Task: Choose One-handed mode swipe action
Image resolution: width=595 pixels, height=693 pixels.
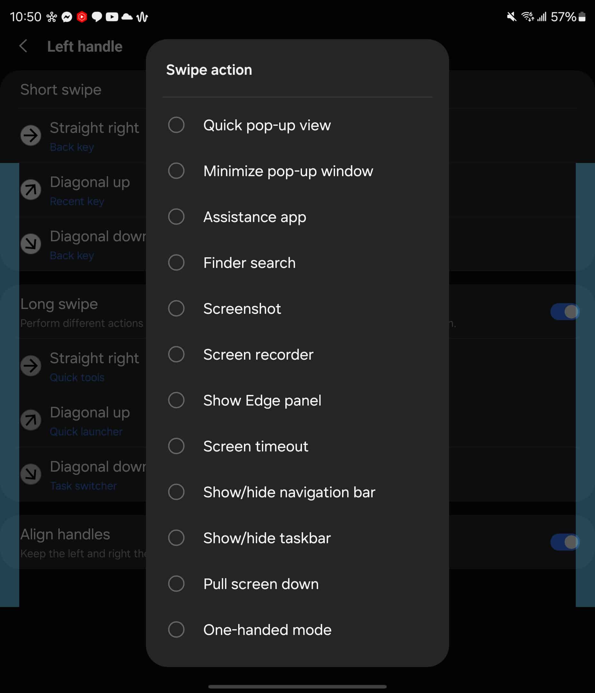Action: coord(297,629)
